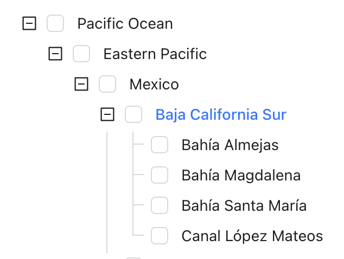Check the Bahía Magdalena checkbox
This screenshot has height=259, width=344.
[x=160, y=176]
